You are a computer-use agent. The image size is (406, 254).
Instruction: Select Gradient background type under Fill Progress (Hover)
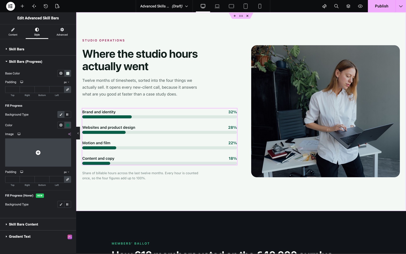[67, 204]
